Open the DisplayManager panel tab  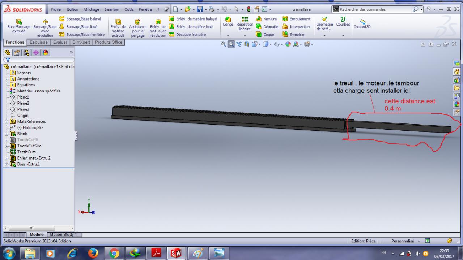[45, 52]
